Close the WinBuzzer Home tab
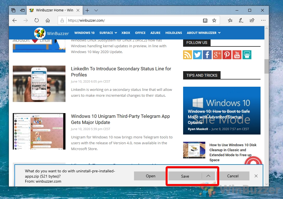Image resolution: width=283 pixels, height=199 pixels. (78, 10)
